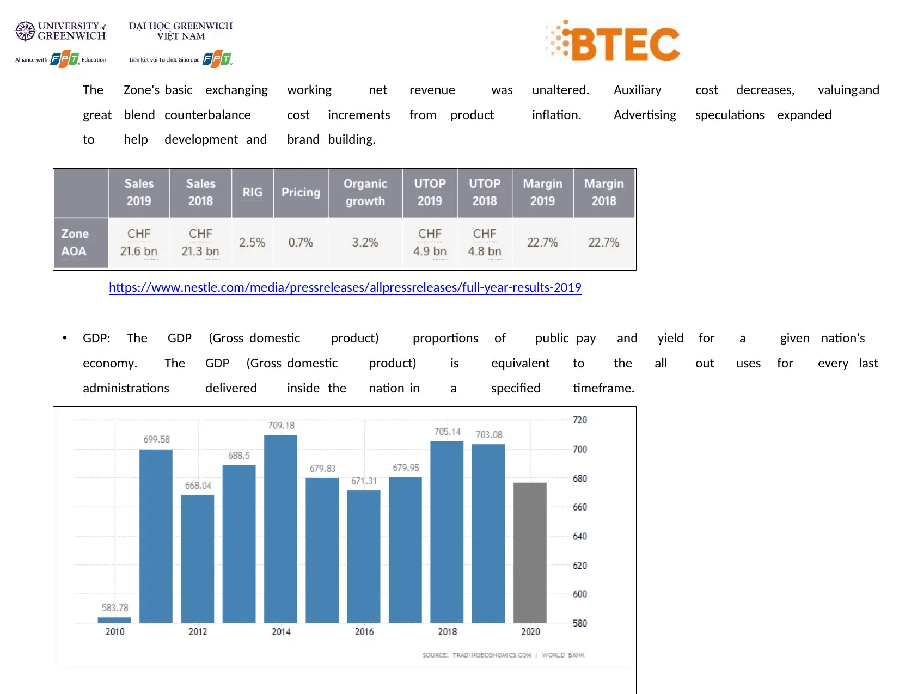Select the 'Organic growth' column header
The width and height of the screenshot is (899, 694).
point(365,193)
